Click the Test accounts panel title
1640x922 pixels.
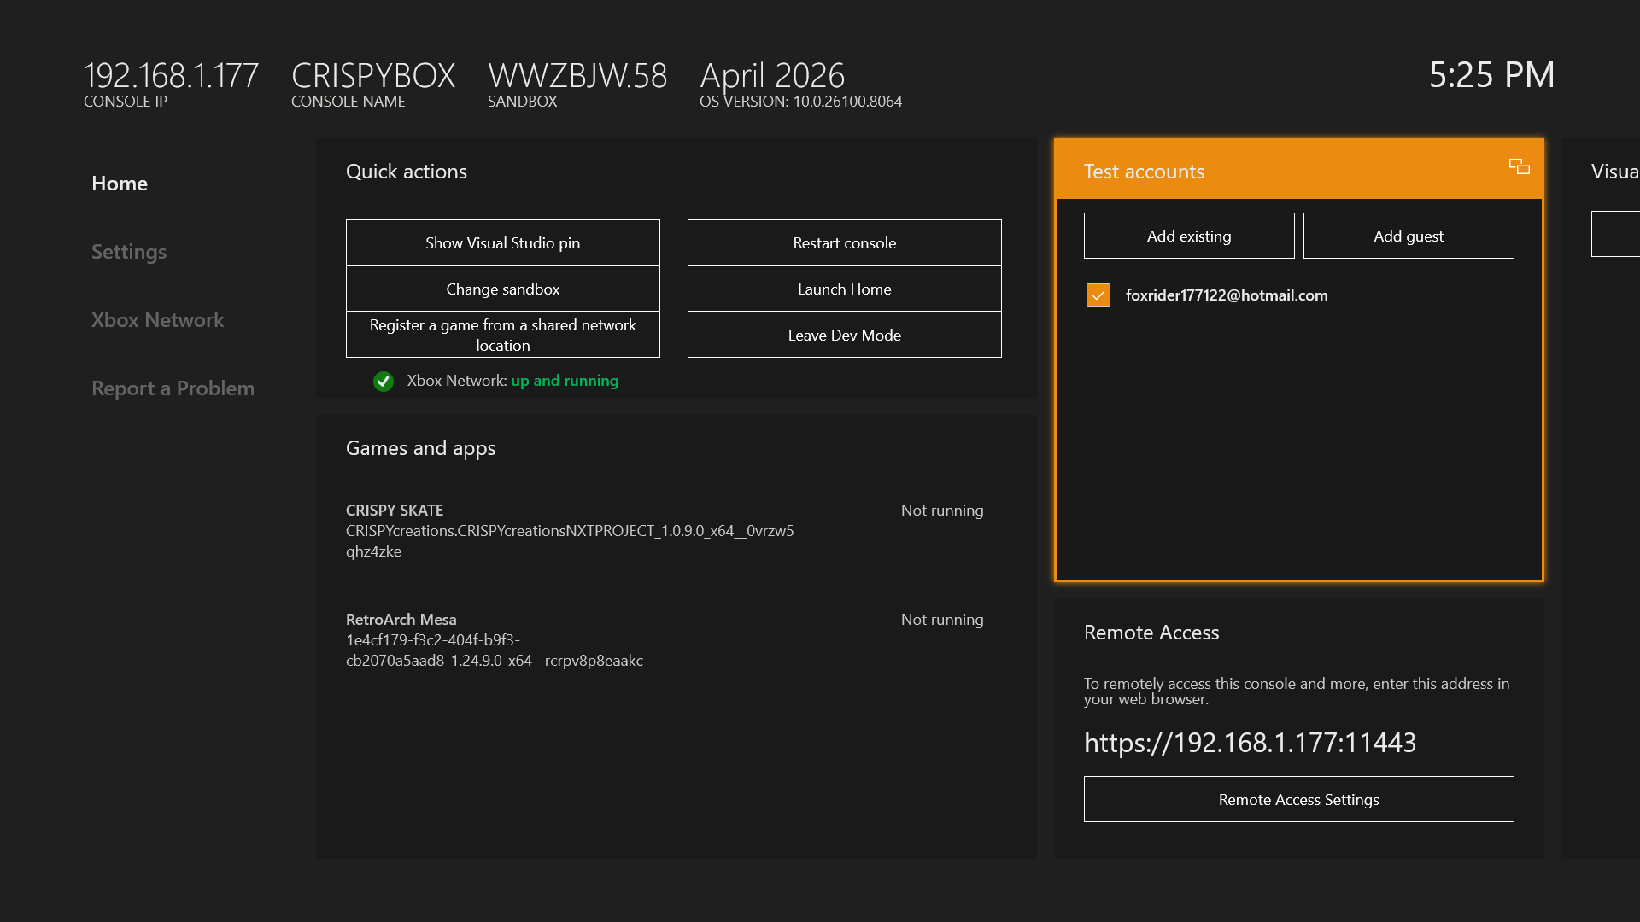click(x=1145, y=172)
